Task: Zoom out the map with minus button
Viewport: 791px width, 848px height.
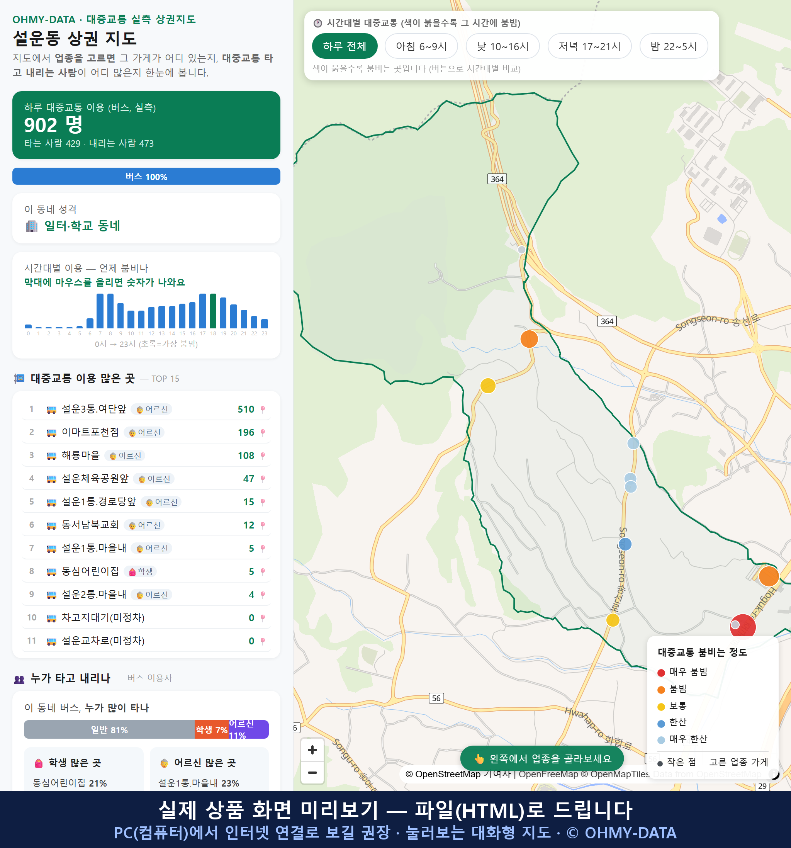Action: (312, 773)
